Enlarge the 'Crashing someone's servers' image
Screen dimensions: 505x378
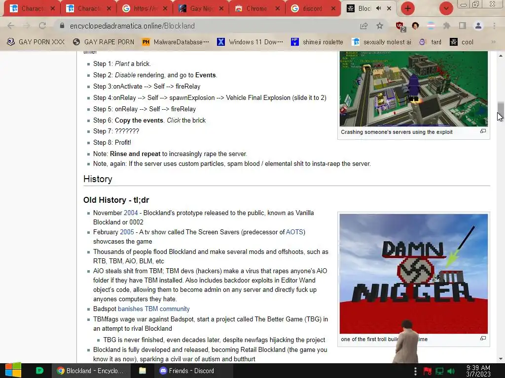pyautogui.click(x=483, y=131)
